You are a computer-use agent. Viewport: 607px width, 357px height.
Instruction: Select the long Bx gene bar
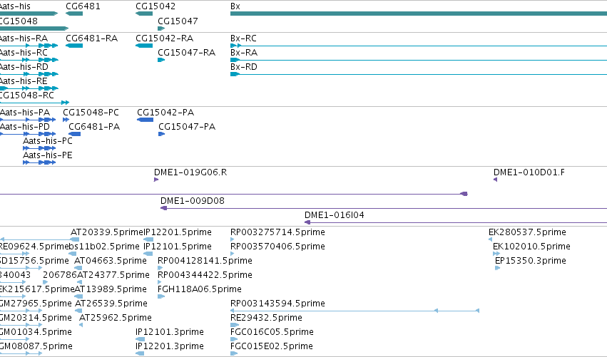coord(419,14)
